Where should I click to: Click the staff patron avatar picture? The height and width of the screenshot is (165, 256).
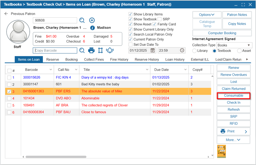click(18, 32)
